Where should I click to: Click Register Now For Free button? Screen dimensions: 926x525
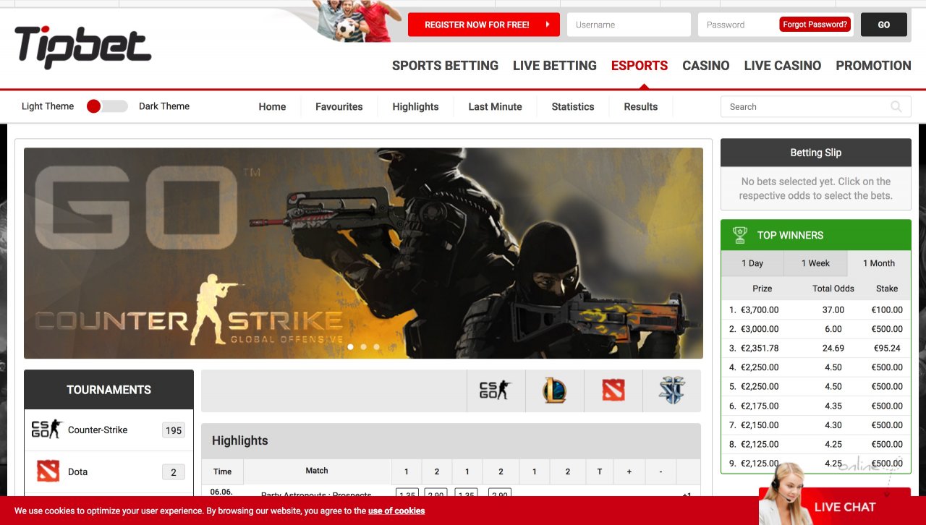(x=483, y=25)
